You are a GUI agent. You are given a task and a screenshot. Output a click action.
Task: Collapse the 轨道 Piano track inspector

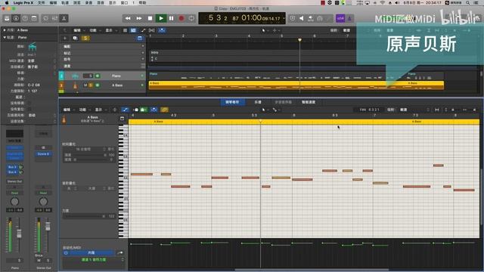tap(5, 37)
